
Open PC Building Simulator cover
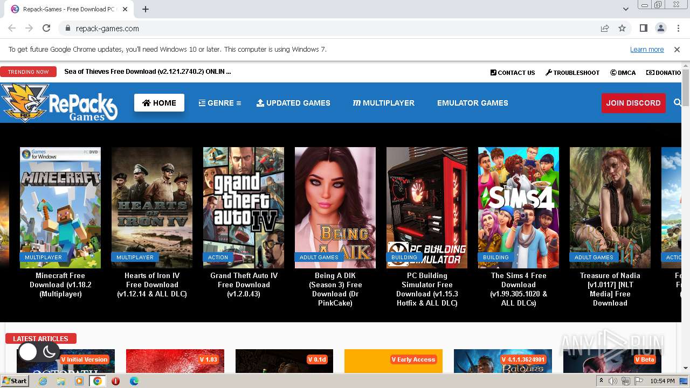pos(427,207)
